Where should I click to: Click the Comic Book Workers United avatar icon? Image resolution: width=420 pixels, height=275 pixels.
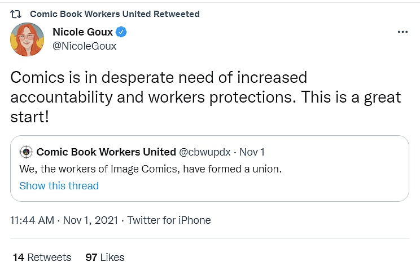coord(26,152)
